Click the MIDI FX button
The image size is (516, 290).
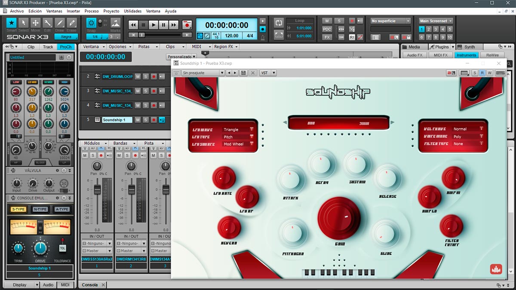(441, 55)
